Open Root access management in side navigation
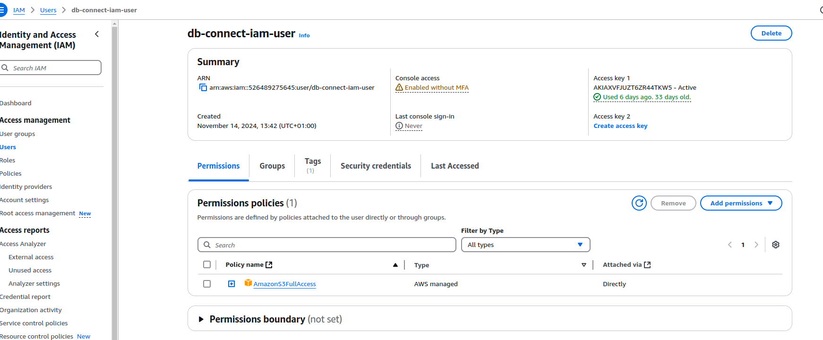The height and width of the screenshot is (340, 823). pos(38,213)
